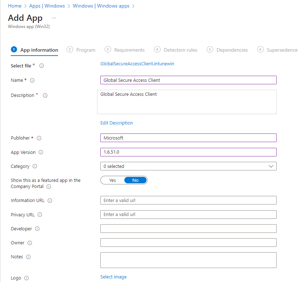The width and height of the screenshot is (301, 282).
Task: Select the Detection rules tab
Action: click(x=176, y=50)
